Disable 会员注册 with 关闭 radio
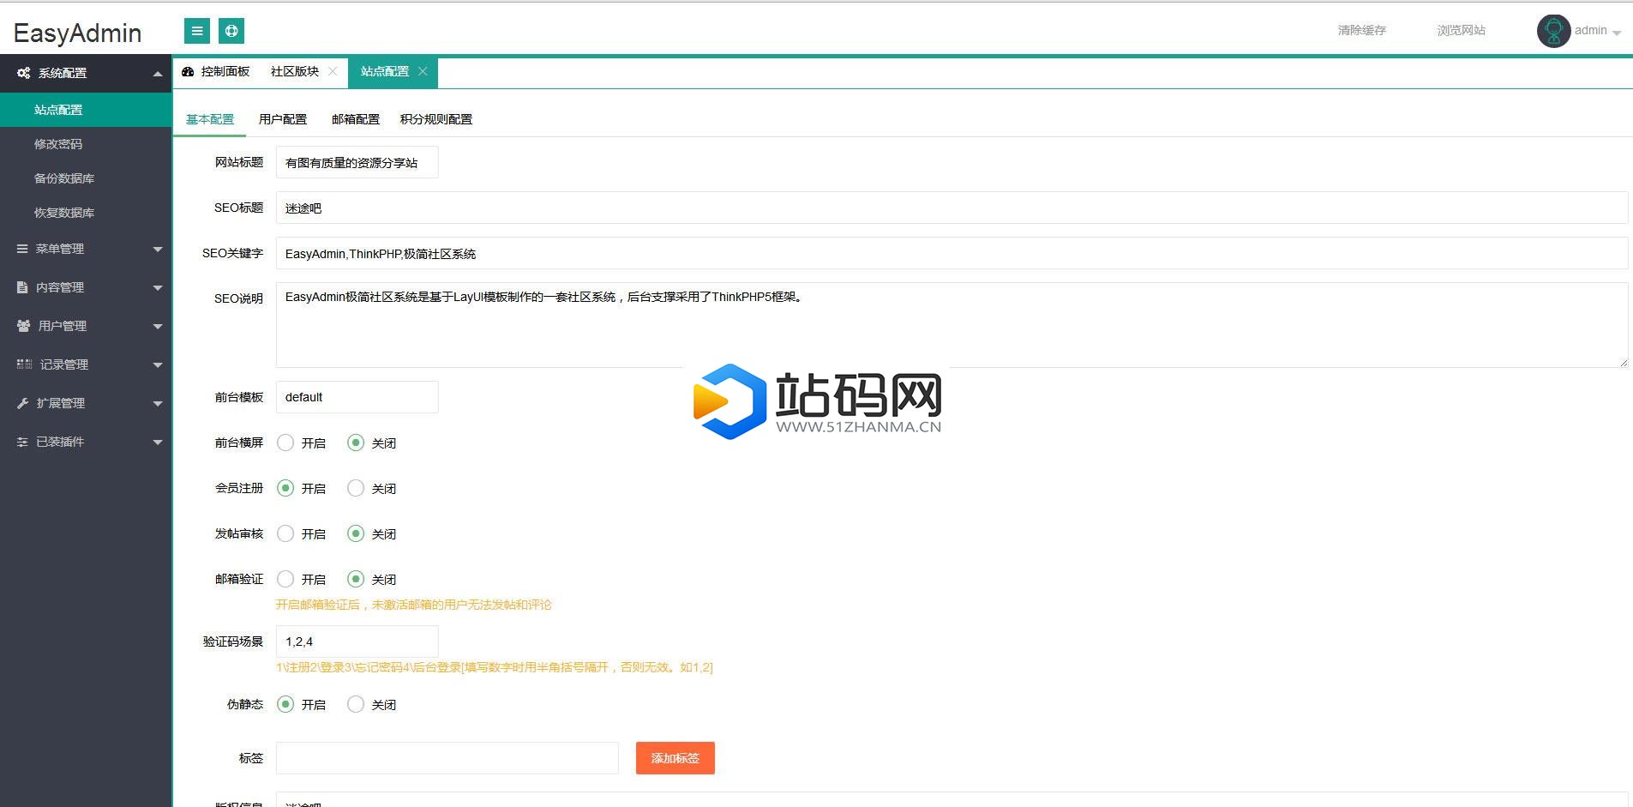 coord(356,488)
